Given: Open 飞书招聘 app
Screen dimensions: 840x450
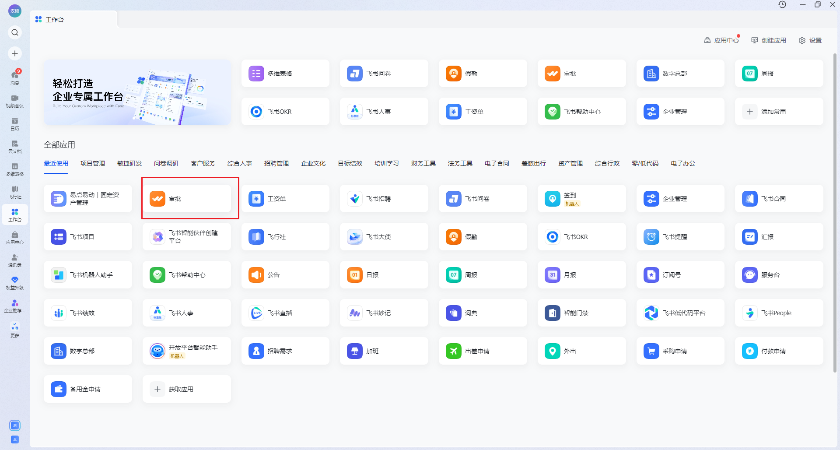Looking at the screenshot, I should click(x=384, y=198).
